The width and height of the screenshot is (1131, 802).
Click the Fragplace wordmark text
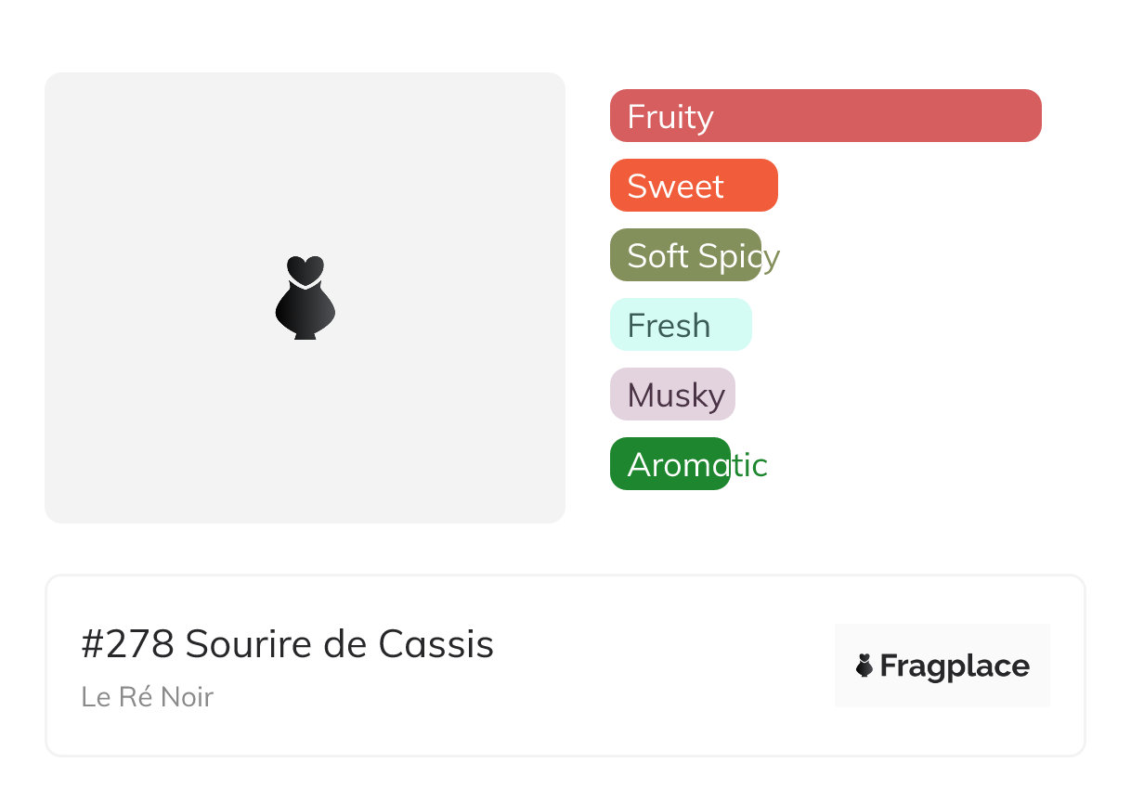[x=954, y=666]
